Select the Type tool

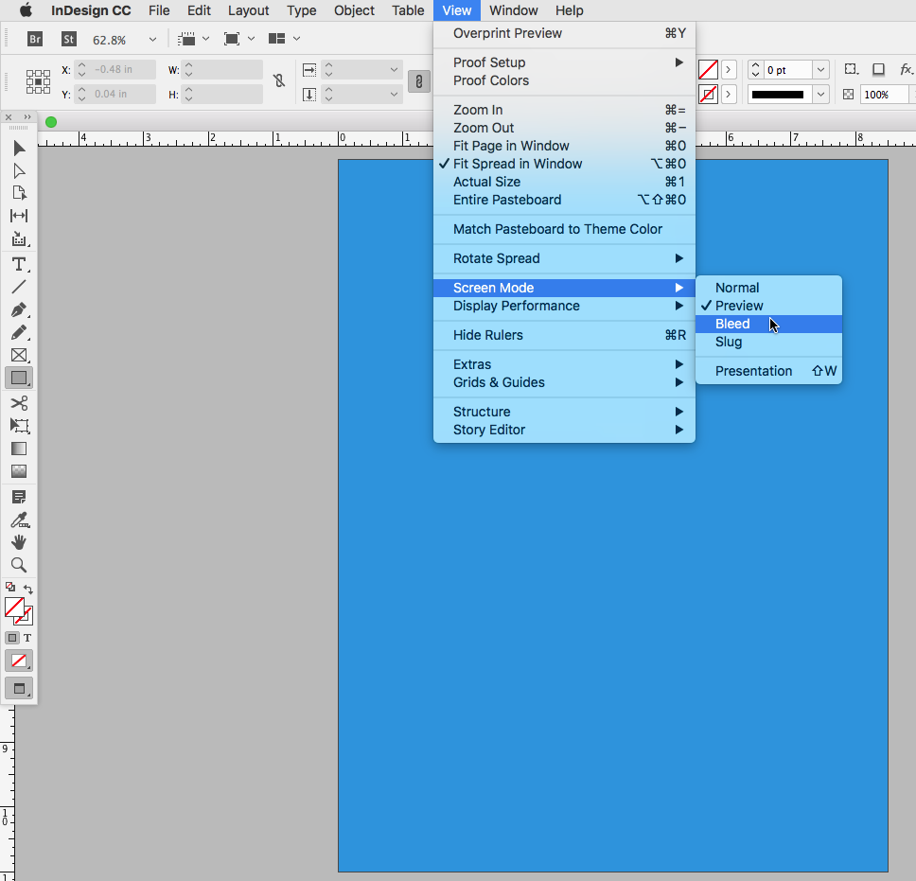point(18,262)
